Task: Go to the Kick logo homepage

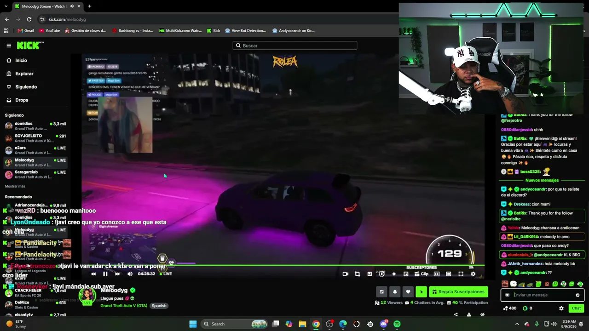Action: 30,46
